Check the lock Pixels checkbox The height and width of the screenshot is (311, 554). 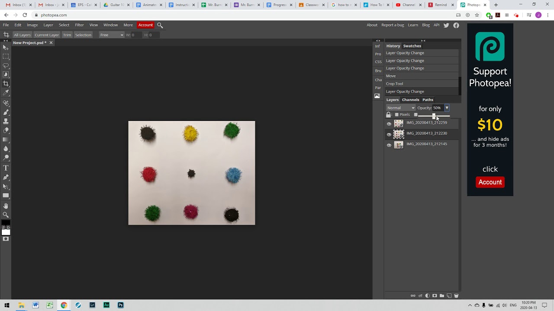tap(396, 115)
